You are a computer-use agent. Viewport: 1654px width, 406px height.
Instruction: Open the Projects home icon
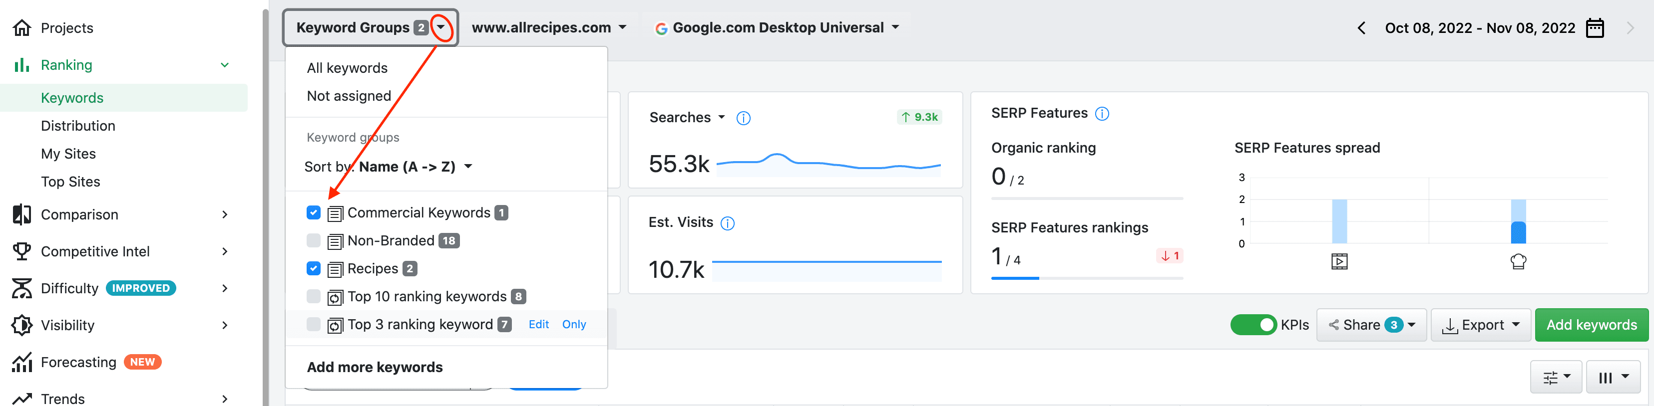pyautogui.click(x=22, y=27)
